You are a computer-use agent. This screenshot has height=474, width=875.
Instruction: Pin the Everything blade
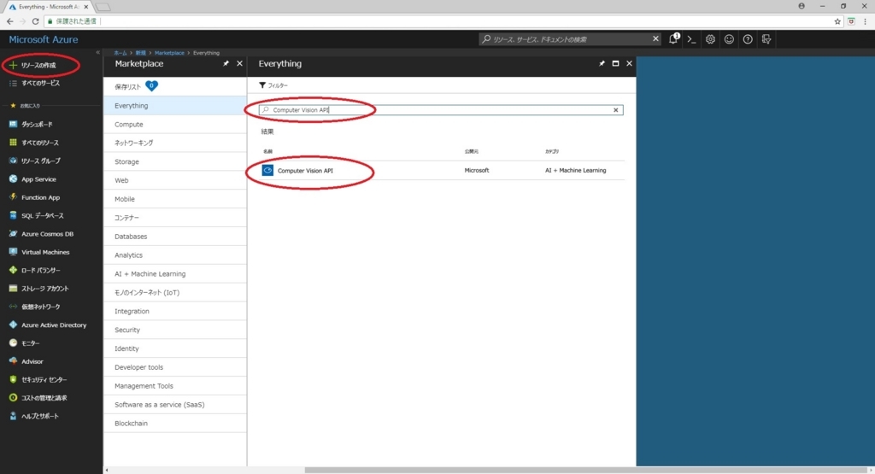602,63
